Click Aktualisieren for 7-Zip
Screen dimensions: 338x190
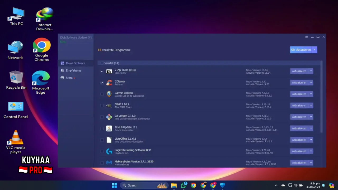click(299, 71)
